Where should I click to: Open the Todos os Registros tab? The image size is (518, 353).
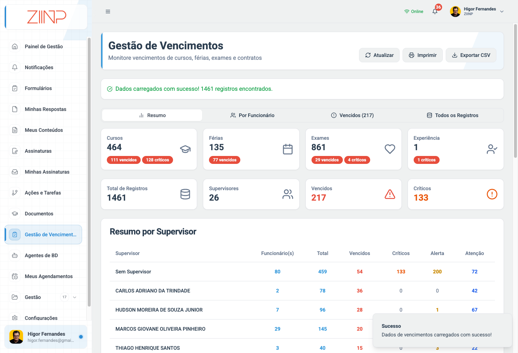coord(453,115)
